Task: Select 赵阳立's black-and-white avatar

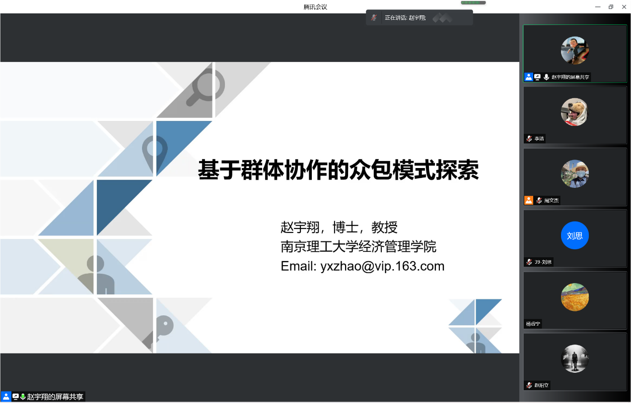Action: tap(574, 358)
